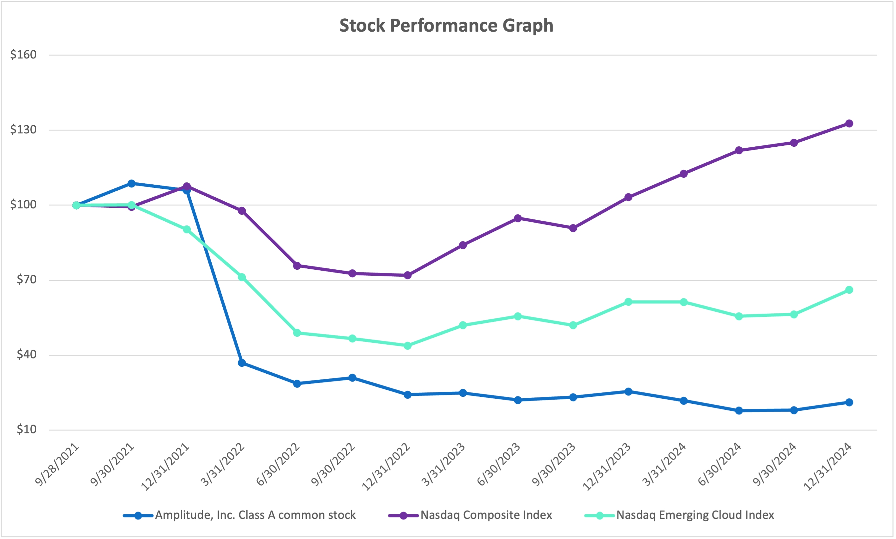Click Amplitude legend blue marker
The height and width of the screenshot is (539, 896).
click(x=138, y=515)
